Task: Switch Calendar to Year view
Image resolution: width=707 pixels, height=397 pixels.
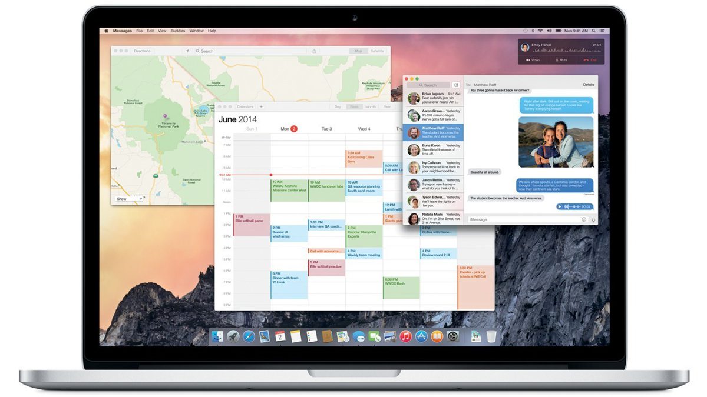Action: click(386, 106)
